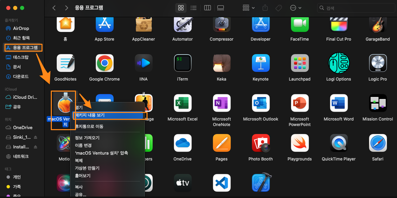Choose 복제 in the context menu
The image size is (397, 198).
click(x=107, y=160)
